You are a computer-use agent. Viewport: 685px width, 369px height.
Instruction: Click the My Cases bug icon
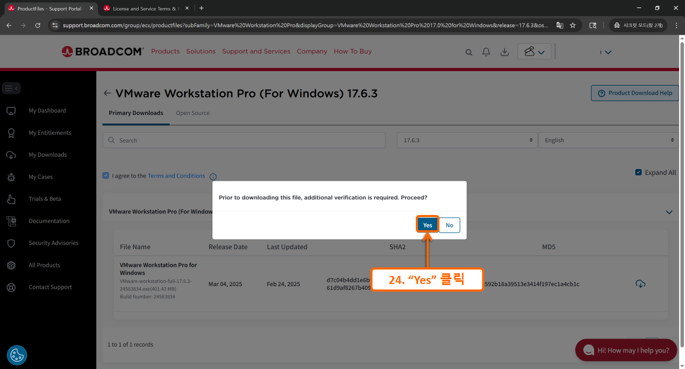tap(11, 177)
